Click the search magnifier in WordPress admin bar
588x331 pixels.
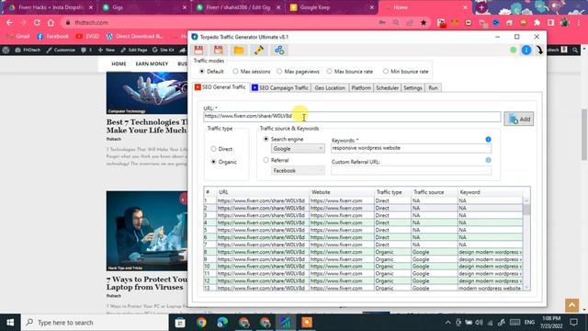[x=575, y=50]
